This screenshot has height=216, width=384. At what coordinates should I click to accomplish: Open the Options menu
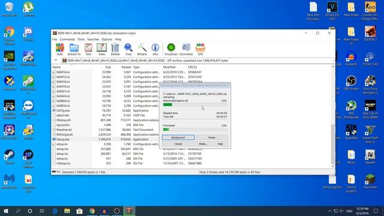[x=107, y=39]
